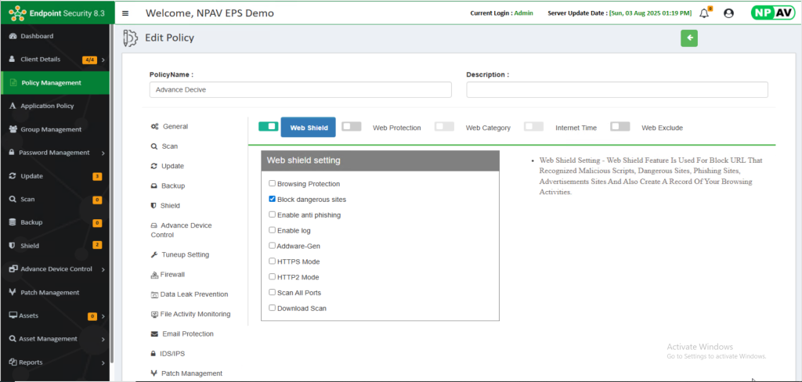Screen dimensions: 802x382
Task: Open Data Leak Prevention settings
Action: [193, 294]
